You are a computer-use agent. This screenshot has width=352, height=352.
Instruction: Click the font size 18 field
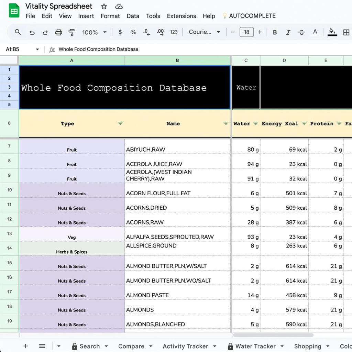(246, 32)
